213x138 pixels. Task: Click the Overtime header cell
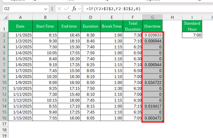pyautogui.click(x=153, y=26)
